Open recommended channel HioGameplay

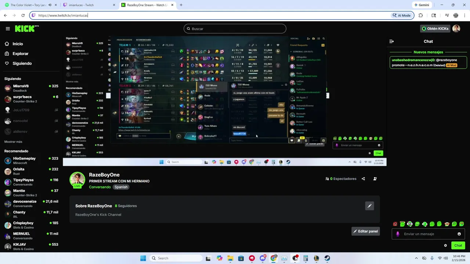(31, 161)
